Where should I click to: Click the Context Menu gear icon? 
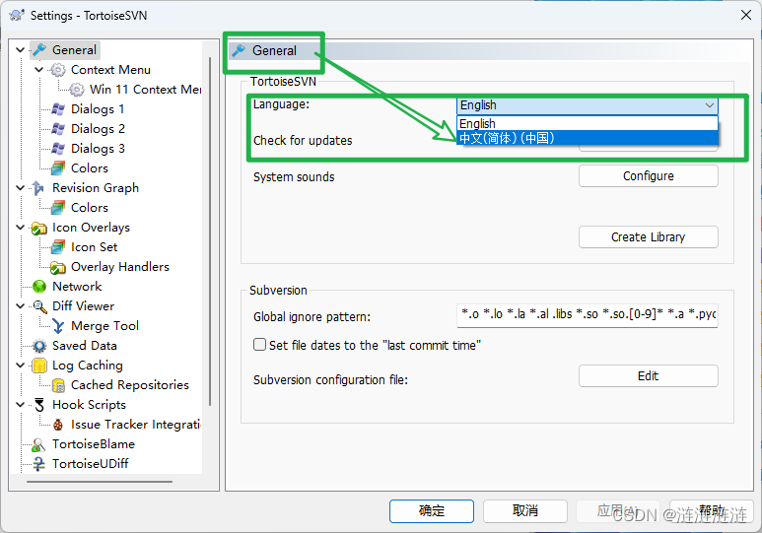[x=58, y=70]
